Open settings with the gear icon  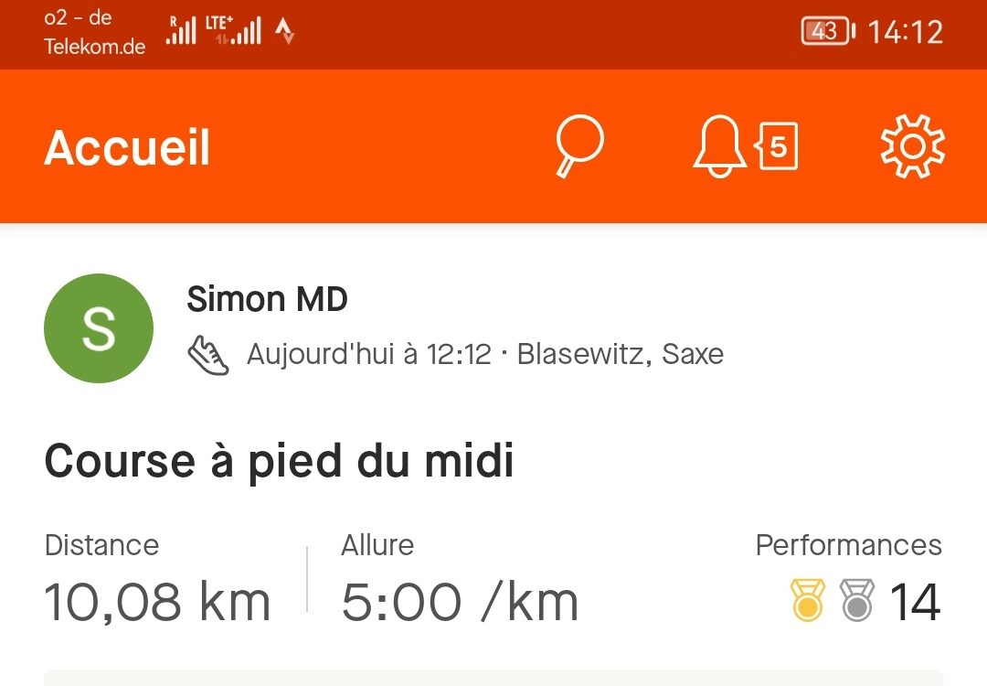(x=912, y=146)
